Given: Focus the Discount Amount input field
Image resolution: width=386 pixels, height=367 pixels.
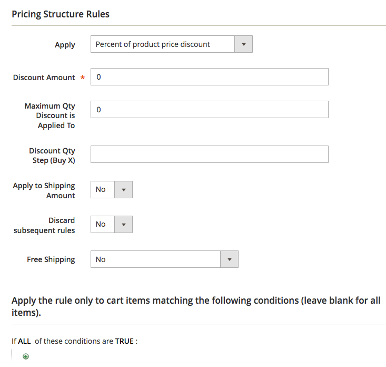Looking at the screenshot, I should click(x=210, y=77).
